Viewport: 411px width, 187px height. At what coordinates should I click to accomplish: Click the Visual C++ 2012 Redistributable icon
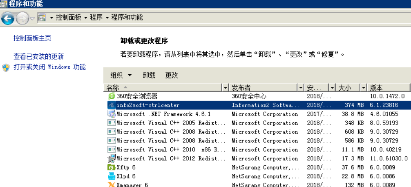pyautogui.click(x=112, y=158)
